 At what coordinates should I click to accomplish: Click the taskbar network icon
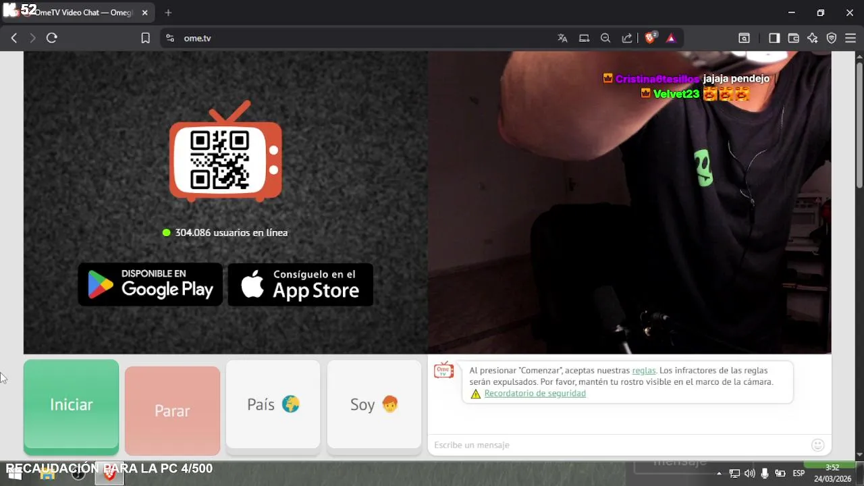coord(734,474)
